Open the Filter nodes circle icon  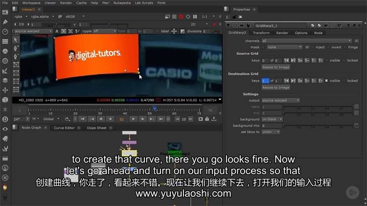(5, 61)
